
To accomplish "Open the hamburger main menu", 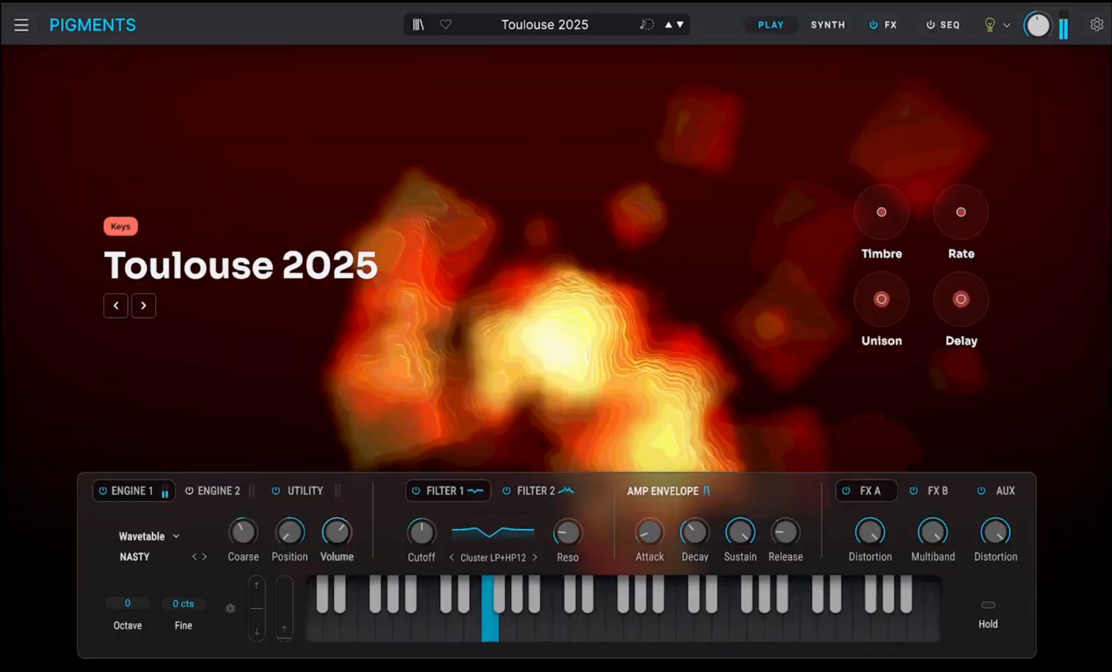I will pos(21,25).
